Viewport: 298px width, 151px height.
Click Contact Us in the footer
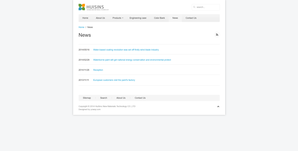[140, 98]
